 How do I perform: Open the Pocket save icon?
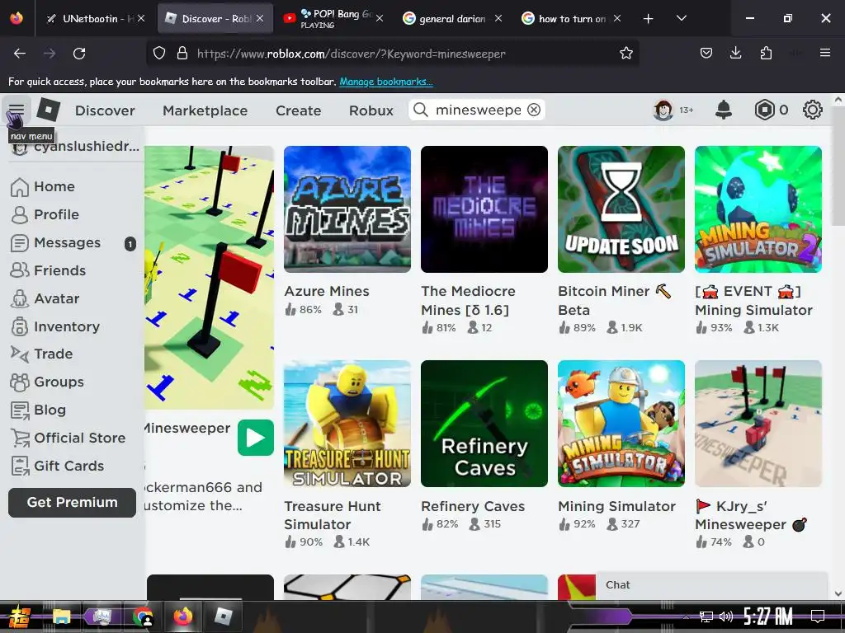point(706,53)
